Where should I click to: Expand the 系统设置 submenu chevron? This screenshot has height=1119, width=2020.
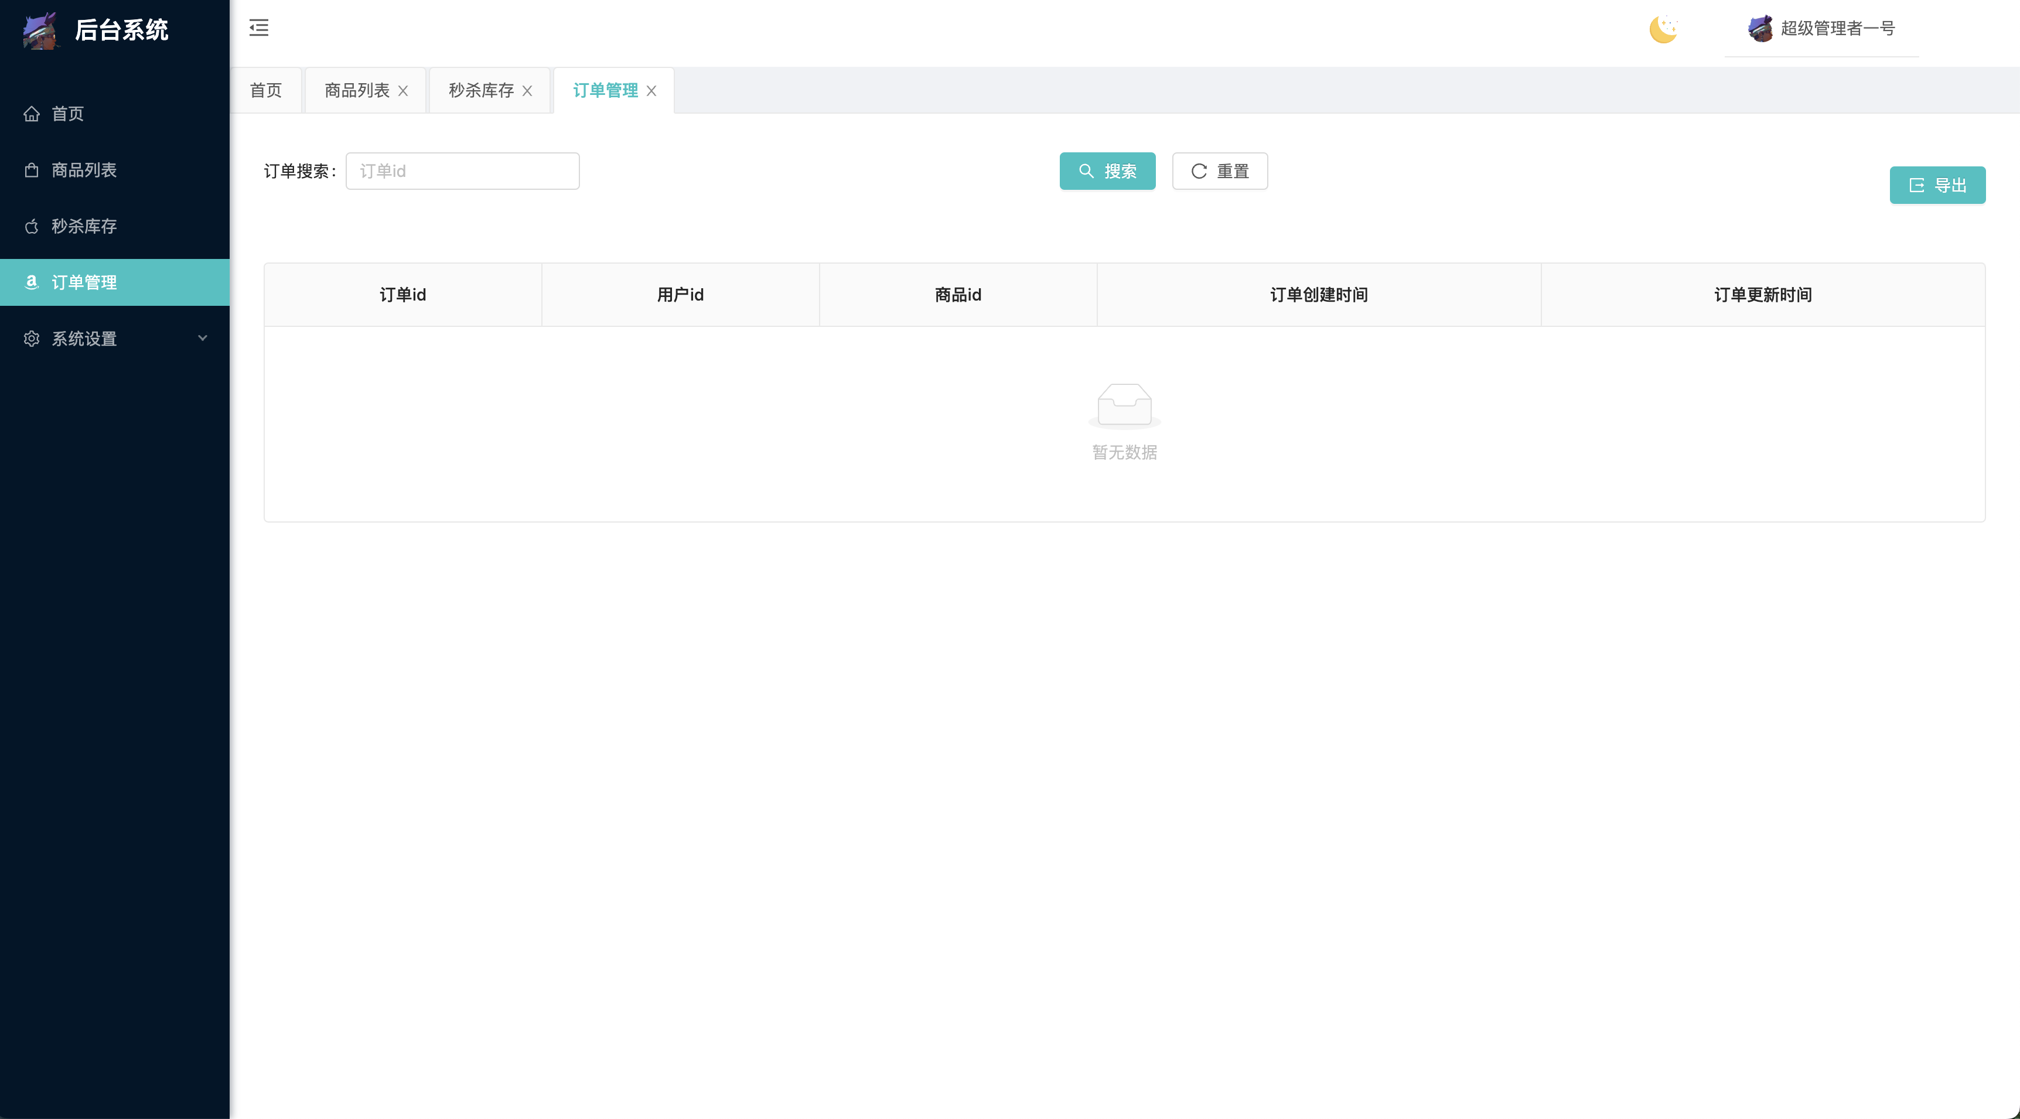(202, 338)
